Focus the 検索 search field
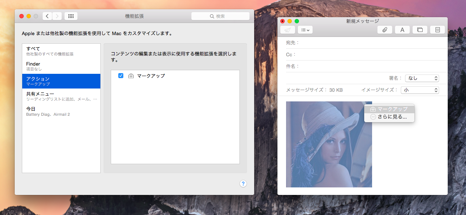 coord(220,16)
